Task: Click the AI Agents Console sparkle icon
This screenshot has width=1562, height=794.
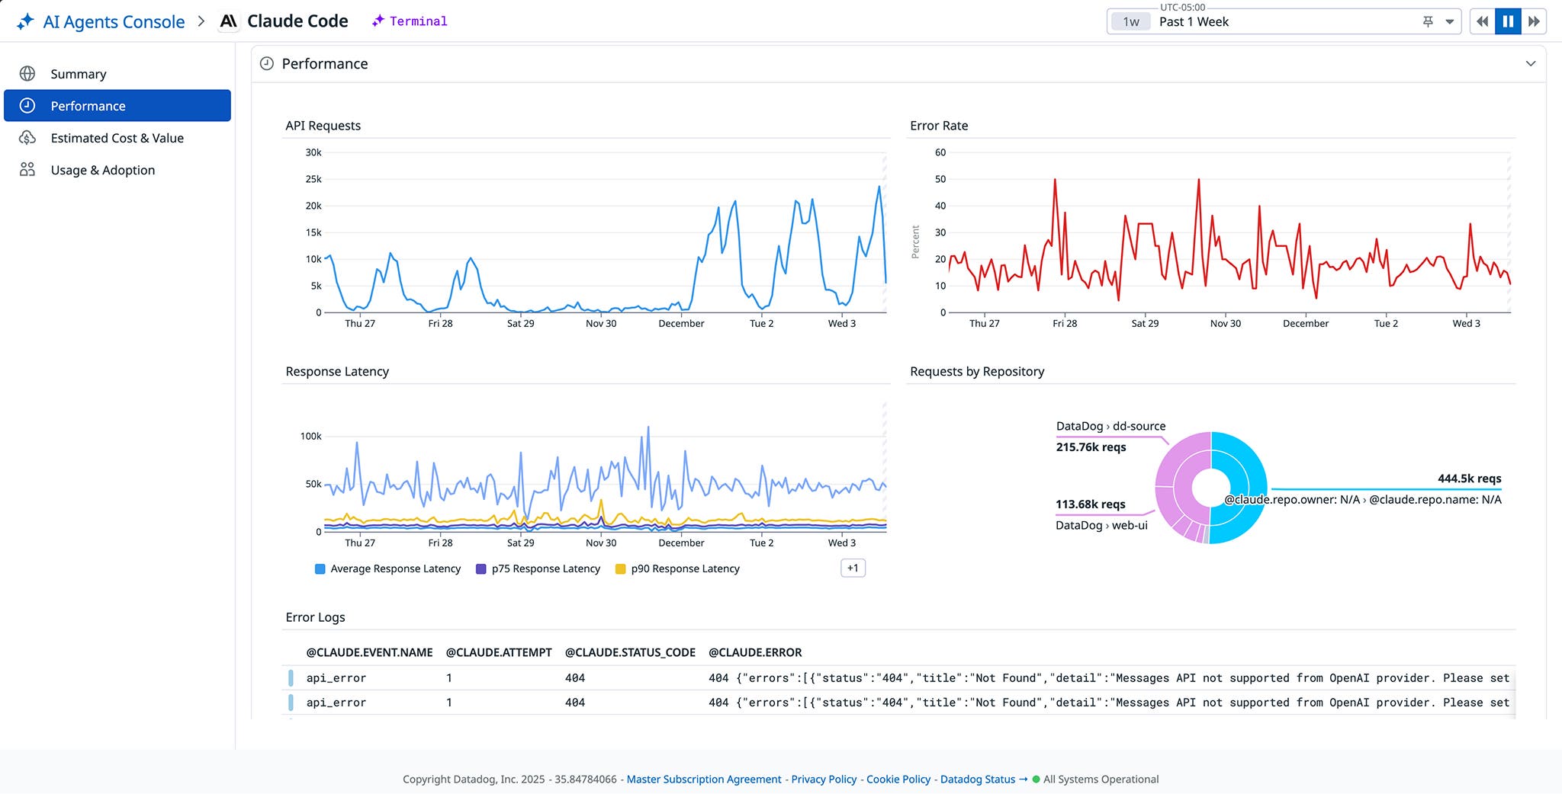Action: 25,21
